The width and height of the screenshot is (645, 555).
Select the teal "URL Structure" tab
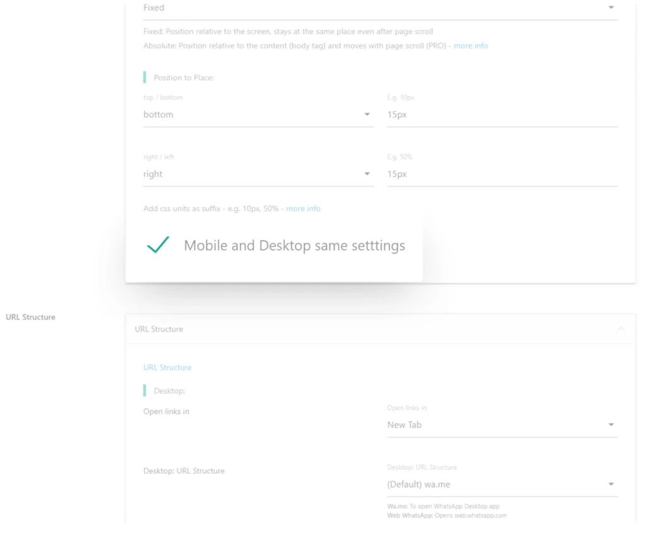click(168, 367)
